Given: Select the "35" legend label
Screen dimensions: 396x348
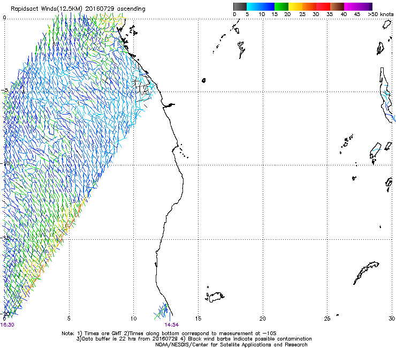Looking at the screenshot, I should (330, 14).
